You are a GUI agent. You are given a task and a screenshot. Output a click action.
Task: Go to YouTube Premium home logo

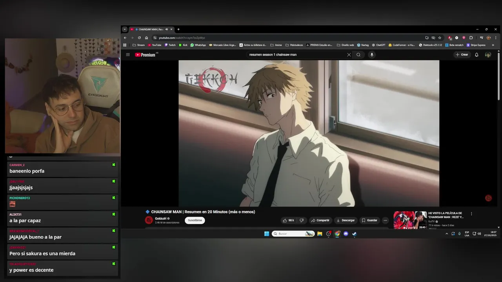coord(146,55)
